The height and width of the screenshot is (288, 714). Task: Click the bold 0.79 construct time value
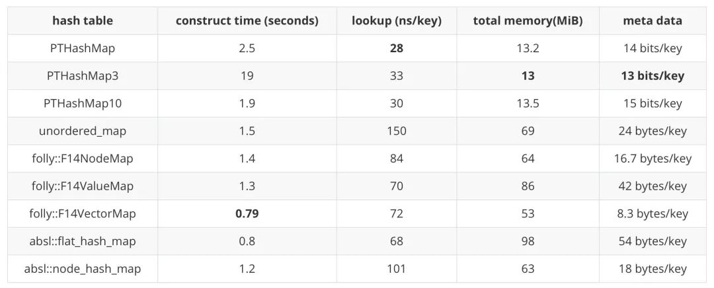[247, 214]
